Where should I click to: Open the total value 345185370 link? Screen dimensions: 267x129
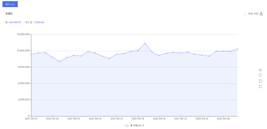point(15,22)
